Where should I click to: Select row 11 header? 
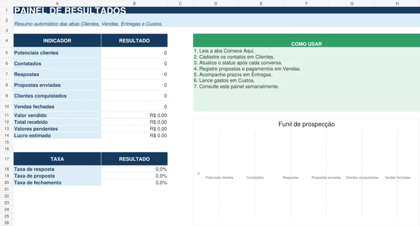click(x=7, y=115)
